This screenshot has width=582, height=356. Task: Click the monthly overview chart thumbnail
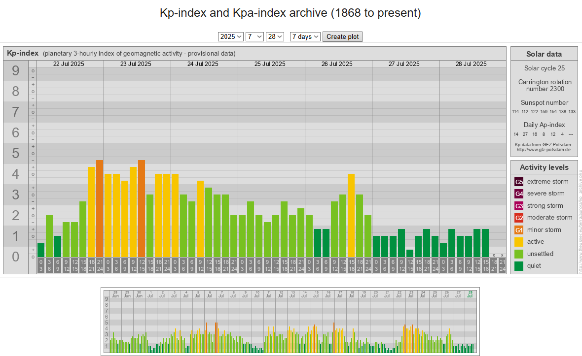pos(289,321)
